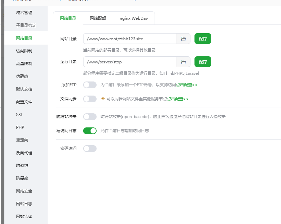Switch to the 网站配额 tab
Screen dimensions: 281x224
tap(98, 18)
